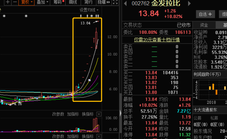
Task: Open the 复权 dropdown
Action: tap(26, 2)
